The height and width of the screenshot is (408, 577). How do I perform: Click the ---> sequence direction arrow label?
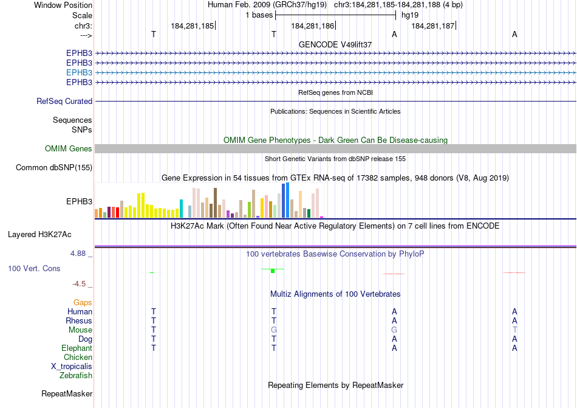[x=86, y=35]
